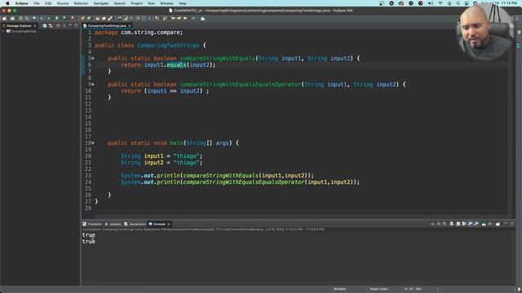The image size is (522, 293).
Task: Open the Navigate menu
Action: pos(101,3)
